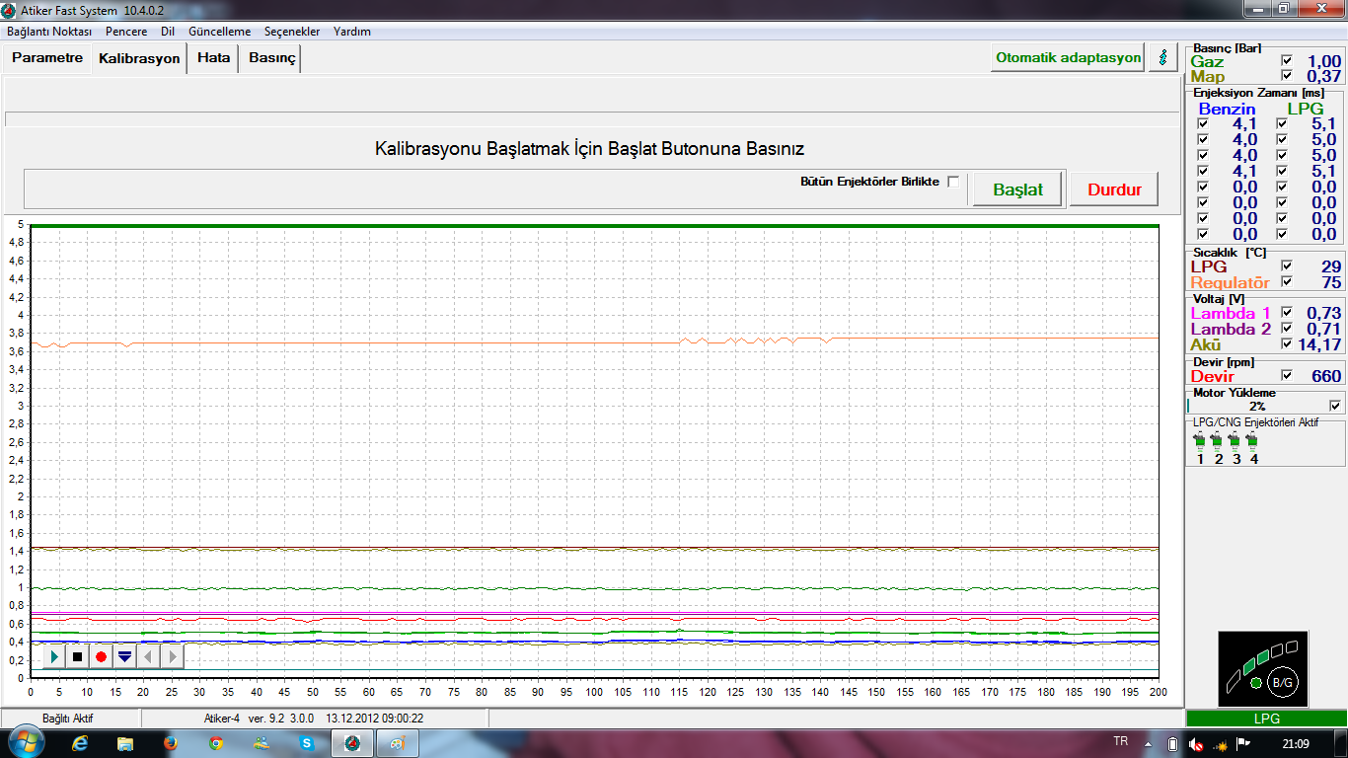Click the B/G switch button graphic
1348x758 pixels.
tap(1282, 682)
